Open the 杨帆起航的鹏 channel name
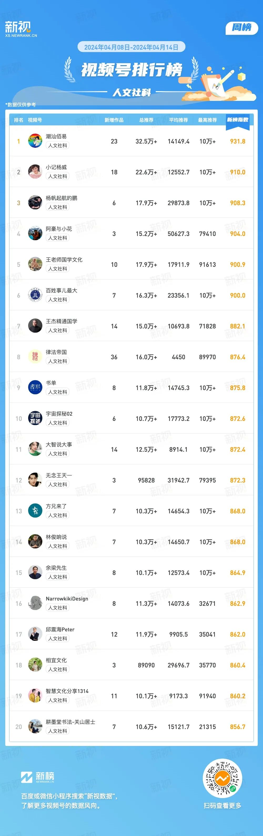The height and width of the screenshot is (836, 263). tap(62, 198)
